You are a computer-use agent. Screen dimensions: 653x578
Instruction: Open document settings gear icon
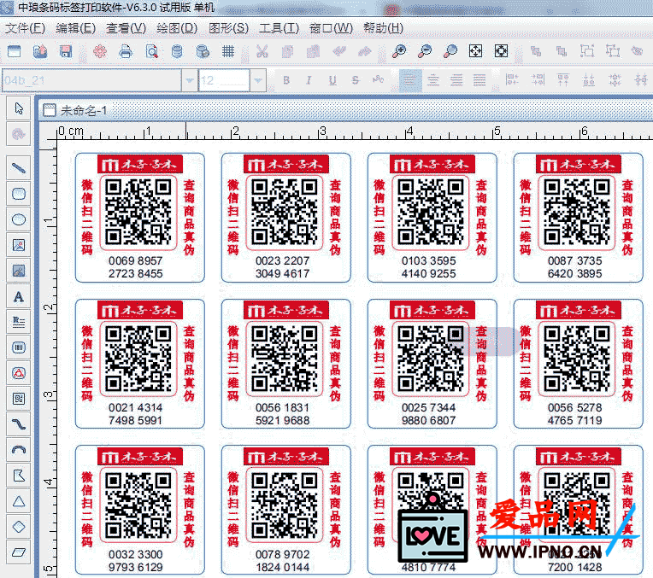(100, 51)
